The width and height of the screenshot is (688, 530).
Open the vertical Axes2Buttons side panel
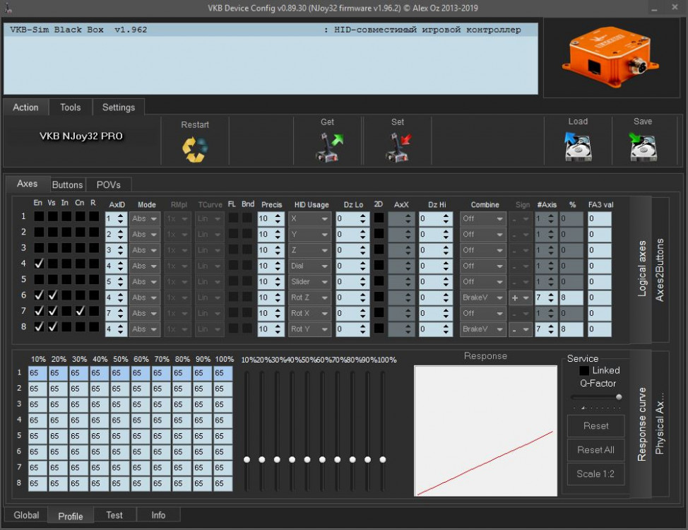pos(660,269)
